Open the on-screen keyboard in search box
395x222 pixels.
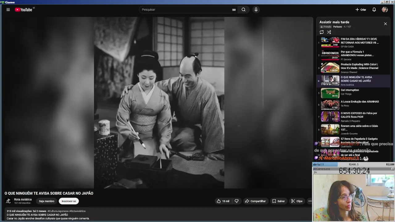pyautogui.click(x=234, y=10)
